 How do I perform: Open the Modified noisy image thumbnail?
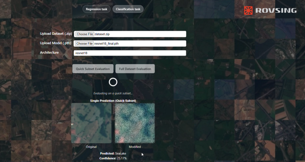(x=135, y=123)
